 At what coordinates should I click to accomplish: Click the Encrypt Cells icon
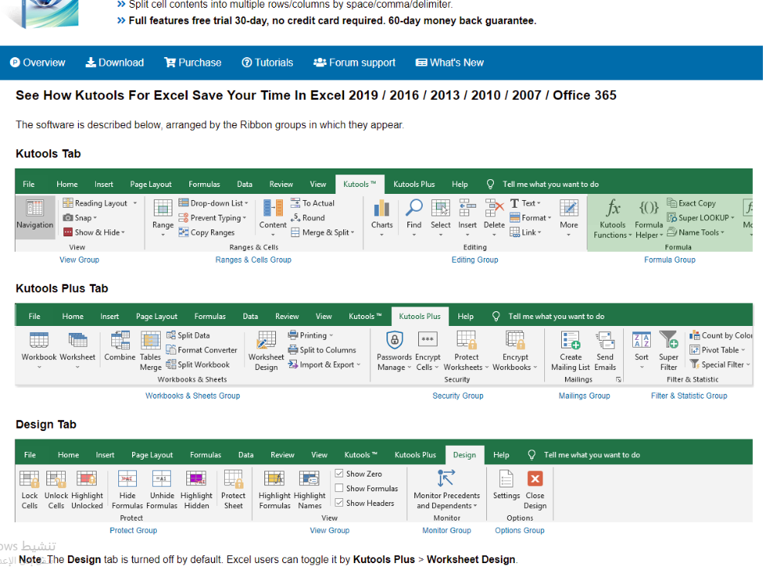click(427, 340)
